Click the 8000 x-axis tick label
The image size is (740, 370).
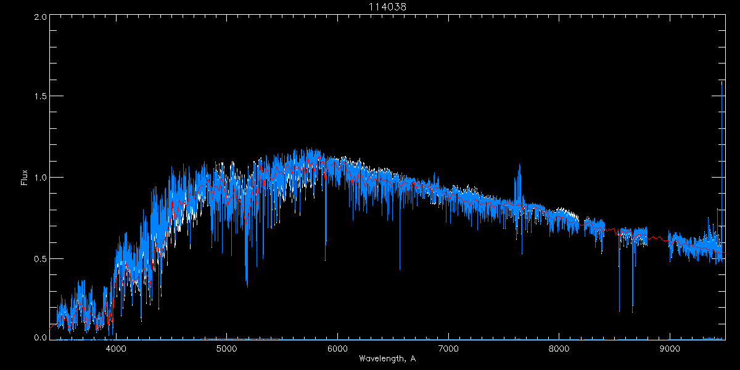(559, 348)
